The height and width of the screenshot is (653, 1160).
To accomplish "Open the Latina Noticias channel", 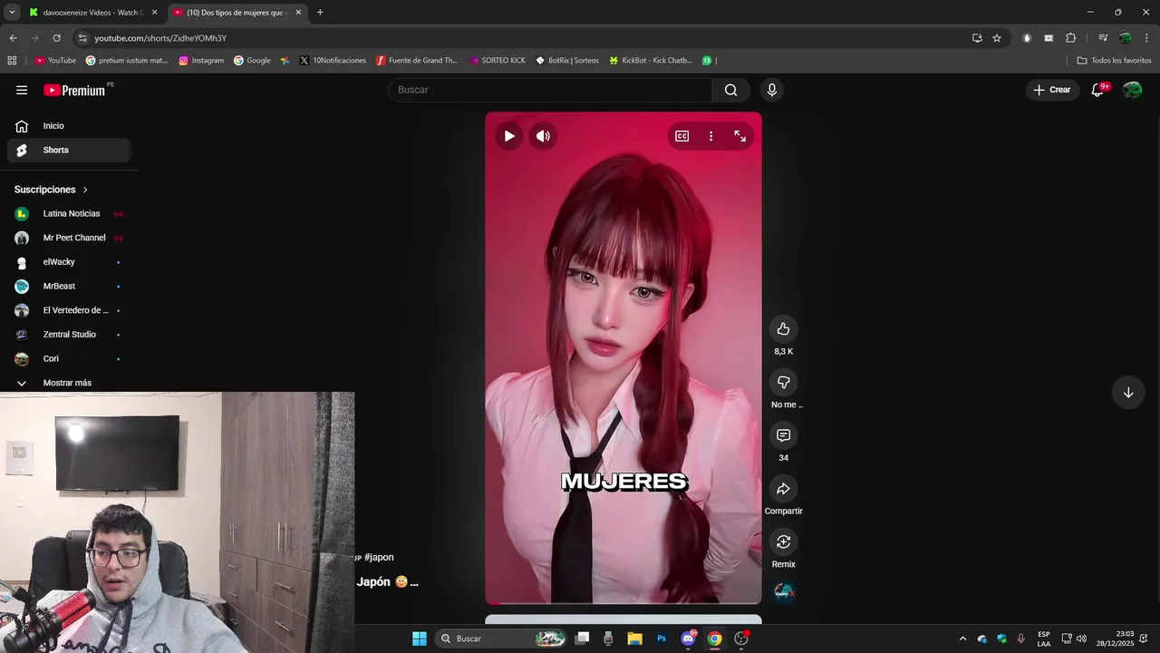I will click(69, 214).
